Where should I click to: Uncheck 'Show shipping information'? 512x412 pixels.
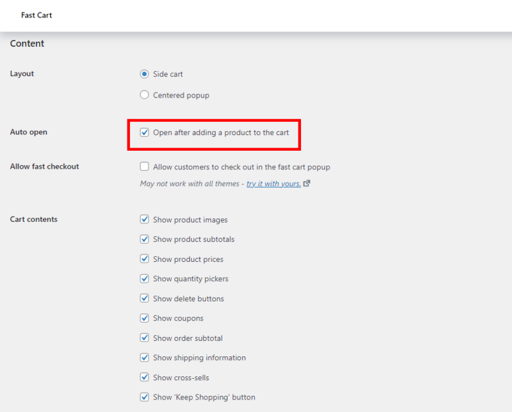click(144, 358)
